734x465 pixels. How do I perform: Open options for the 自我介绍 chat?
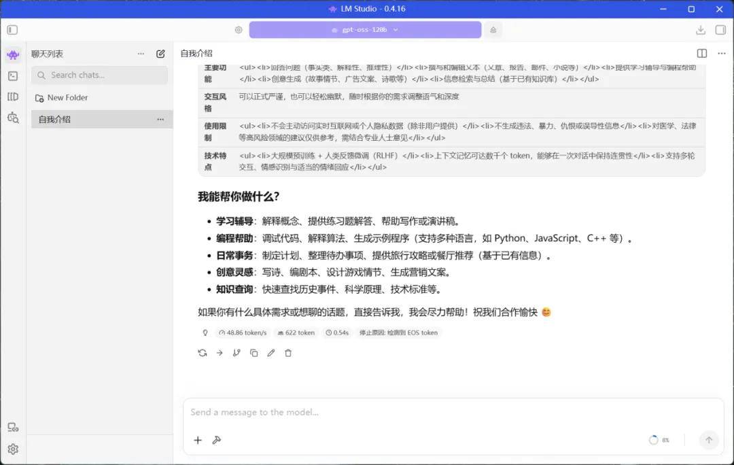point(160,120)
